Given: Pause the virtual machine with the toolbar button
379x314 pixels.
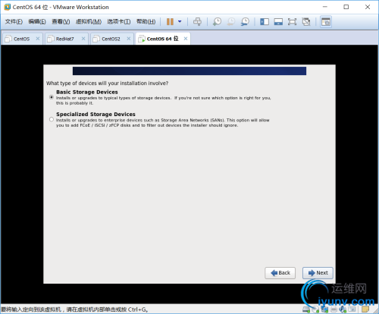Looking at the screenshot, I should [170, 22].
